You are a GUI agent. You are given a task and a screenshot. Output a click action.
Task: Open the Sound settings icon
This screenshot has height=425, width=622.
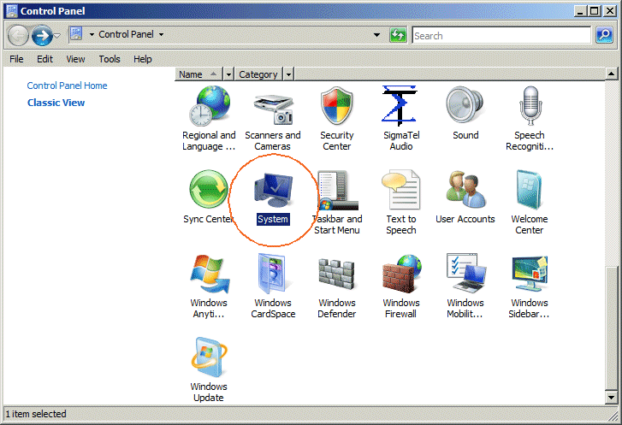pyautogui.click(x=465, y=109)
